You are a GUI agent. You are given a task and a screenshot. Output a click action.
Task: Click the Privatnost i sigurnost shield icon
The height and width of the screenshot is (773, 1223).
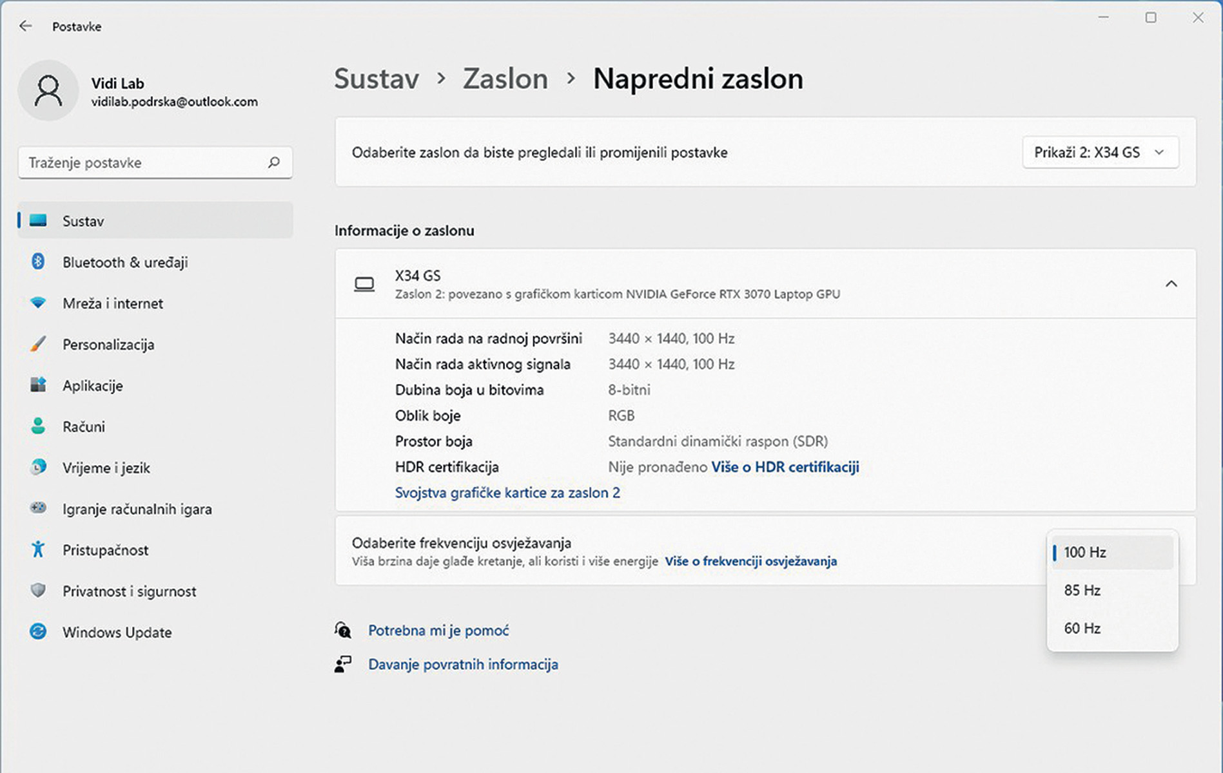click(x=38, y=591)
